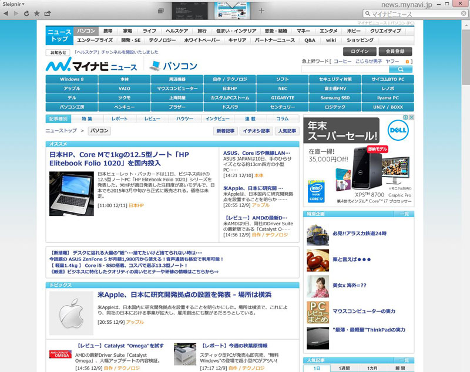Open the ショッピング navigation item
Viewport: 470px width, 372px height.
[360, 40]
